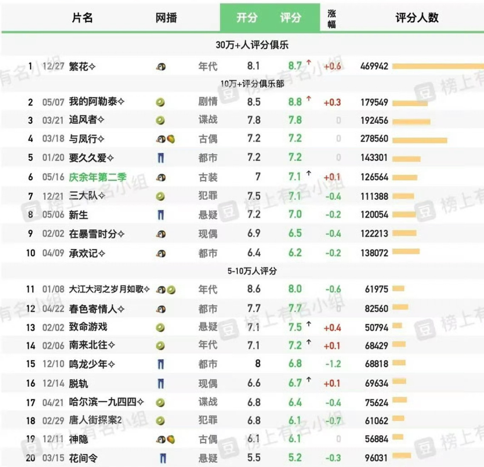Image resolution: width=484 pixels, height=467 pixels.
Task: Open the 哈尔滨一九四四 title
Action: 106,402
